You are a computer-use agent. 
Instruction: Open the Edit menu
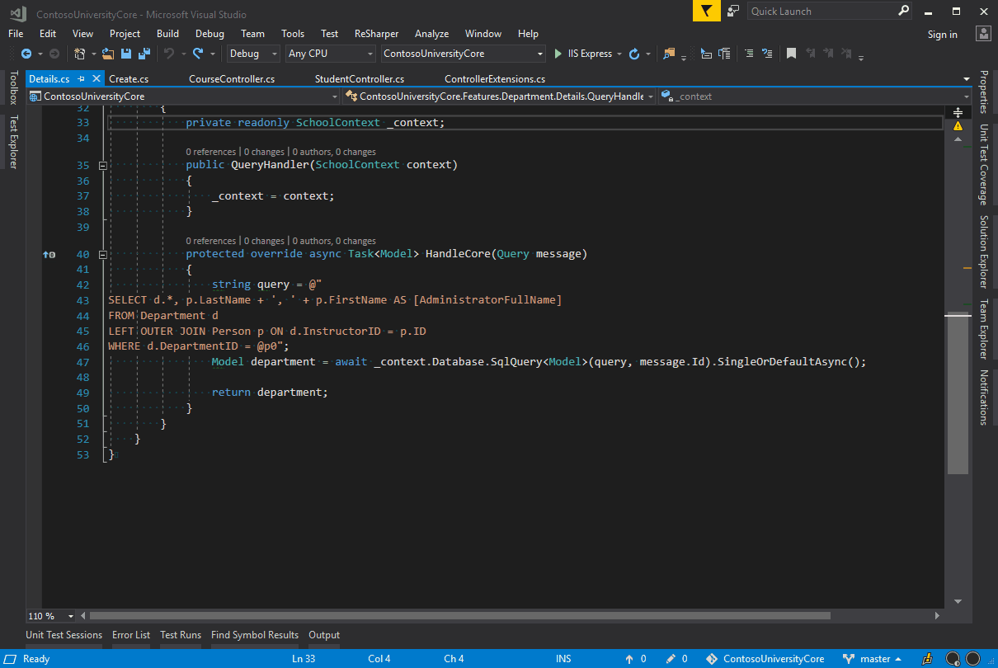click(x=48, y=34)
